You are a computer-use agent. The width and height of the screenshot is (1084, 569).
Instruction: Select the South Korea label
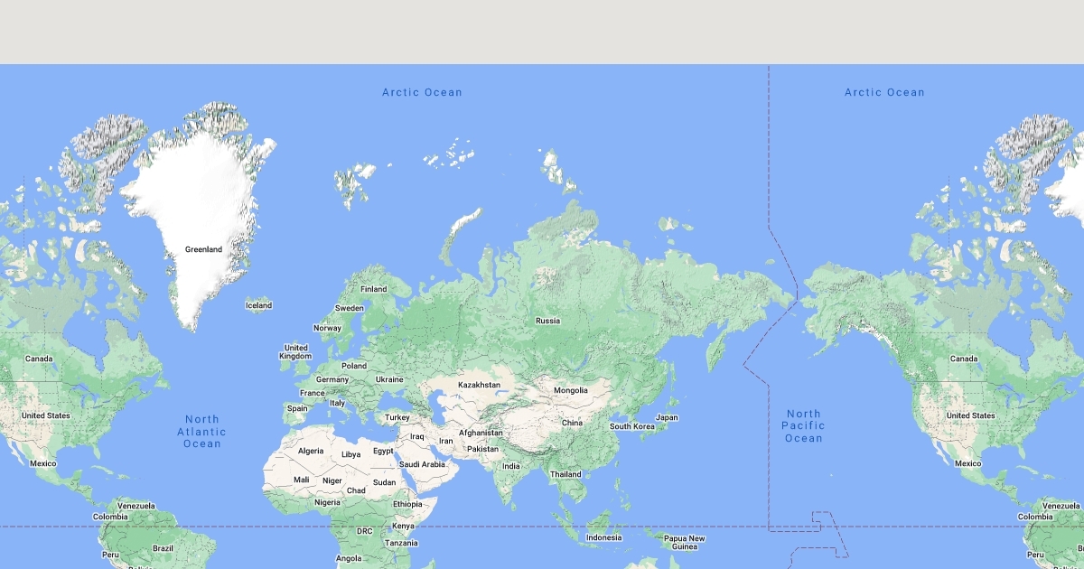coord(631,426)
